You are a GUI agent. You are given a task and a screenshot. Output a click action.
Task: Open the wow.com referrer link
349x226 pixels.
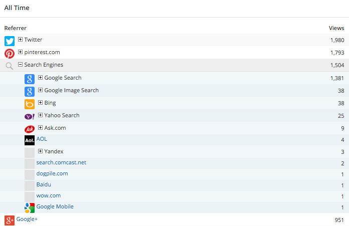49,195
